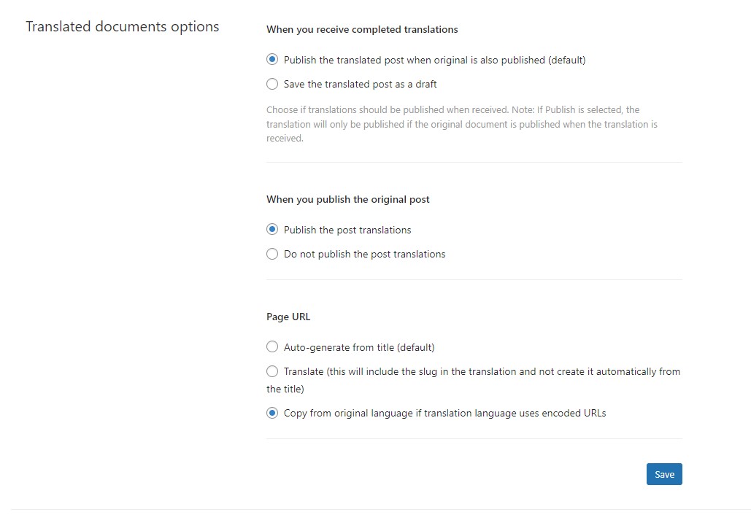Click the blue Save button
Screen dimensions: 751x531
click(664, 474)
